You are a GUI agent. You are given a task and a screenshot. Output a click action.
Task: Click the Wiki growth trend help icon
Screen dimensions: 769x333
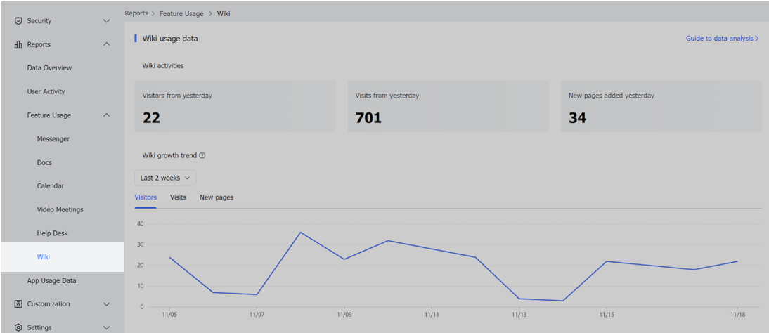click(x=202, y=156)
